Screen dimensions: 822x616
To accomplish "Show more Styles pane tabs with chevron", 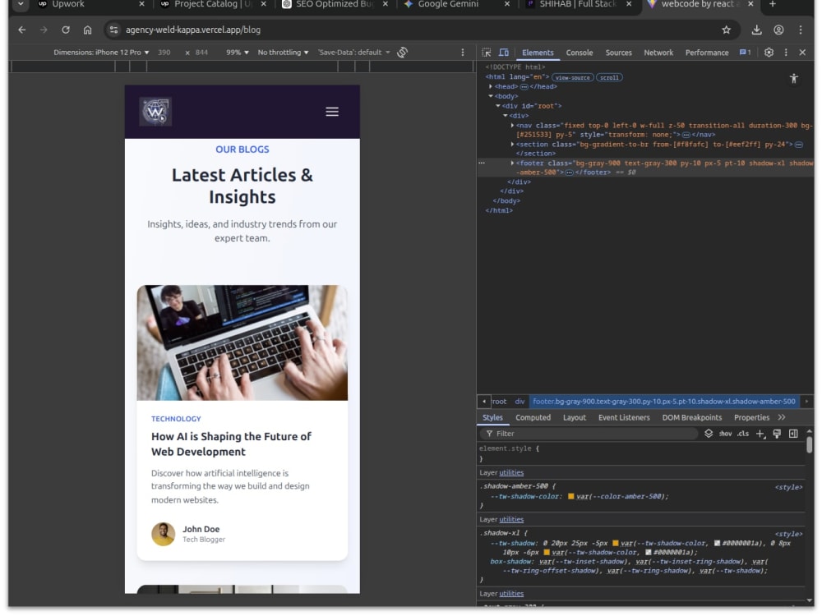I will click(782, 418).
